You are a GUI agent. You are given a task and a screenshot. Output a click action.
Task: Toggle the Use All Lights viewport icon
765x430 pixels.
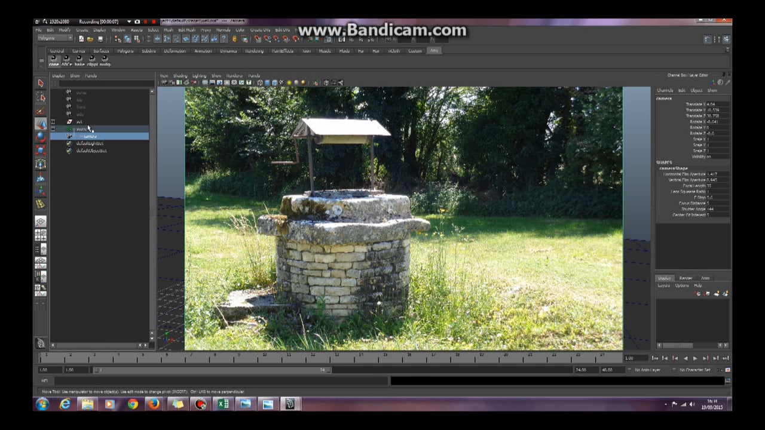tap(289, 82)
